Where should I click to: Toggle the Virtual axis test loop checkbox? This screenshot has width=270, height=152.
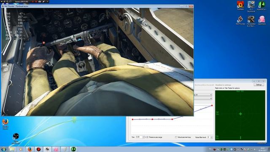(x=176, y=137)
